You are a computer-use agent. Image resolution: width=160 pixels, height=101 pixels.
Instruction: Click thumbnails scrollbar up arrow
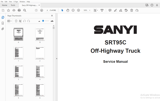coord(54,26)
